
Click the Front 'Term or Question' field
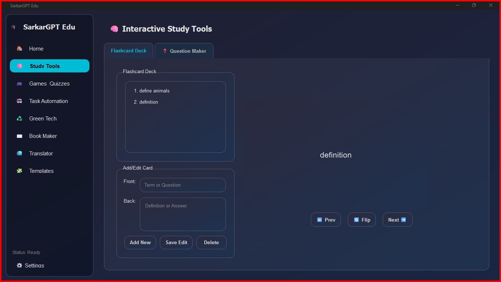(x=182, y=185)
